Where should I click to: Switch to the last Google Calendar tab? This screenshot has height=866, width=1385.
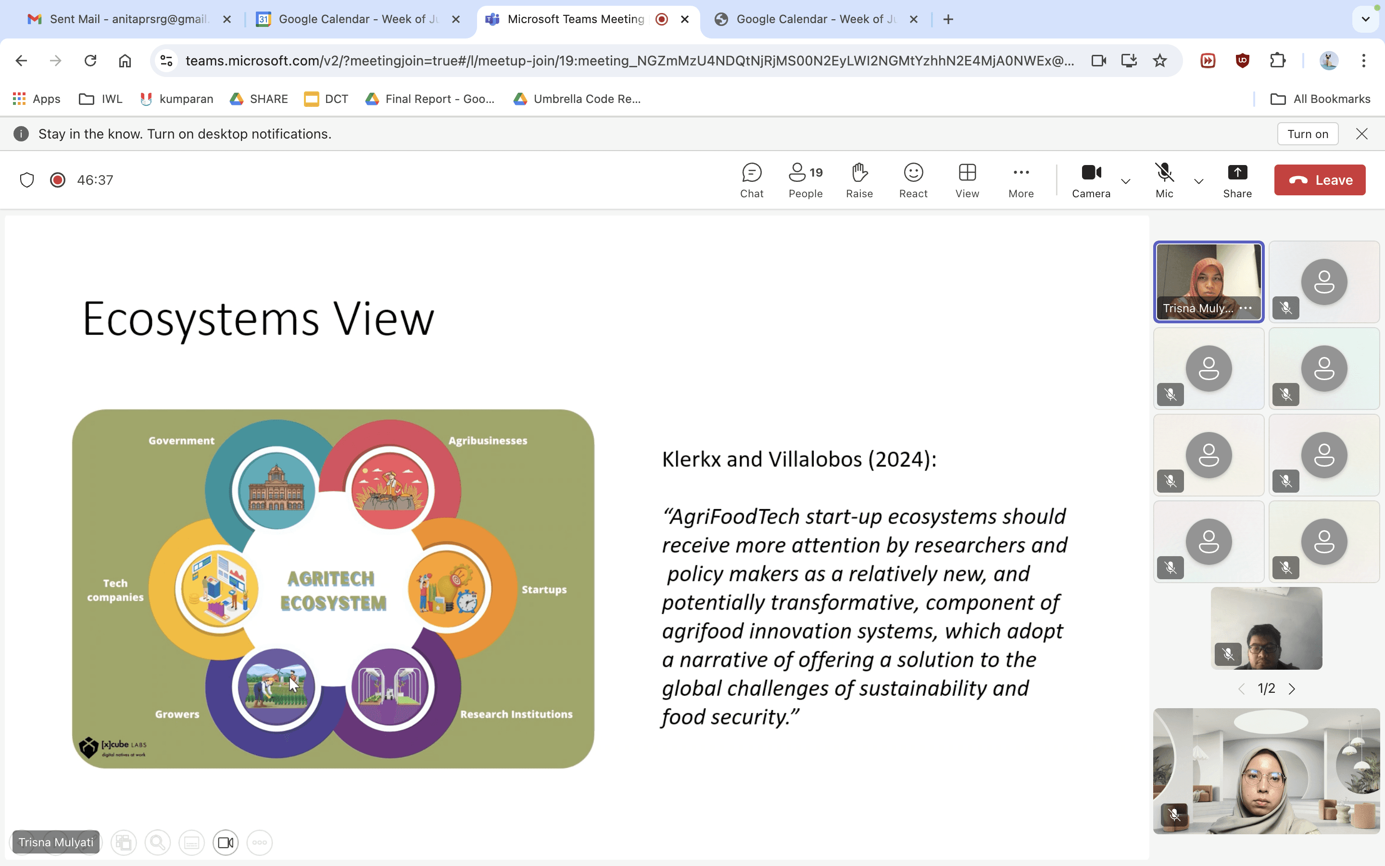816,19
